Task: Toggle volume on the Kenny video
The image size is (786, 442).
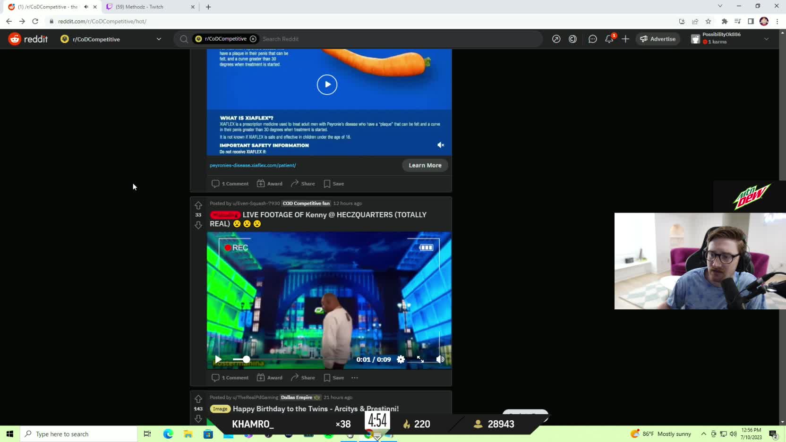Action: [x=440, y=359]
